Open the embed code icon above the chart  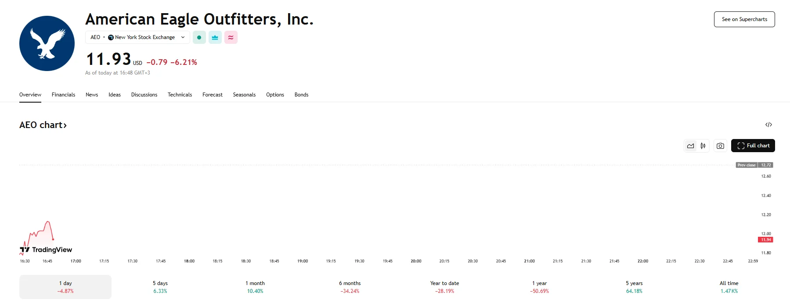click(x=769, y=125)
